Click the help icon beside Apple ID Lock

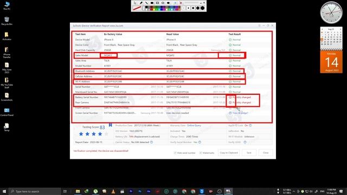(250, 125)
